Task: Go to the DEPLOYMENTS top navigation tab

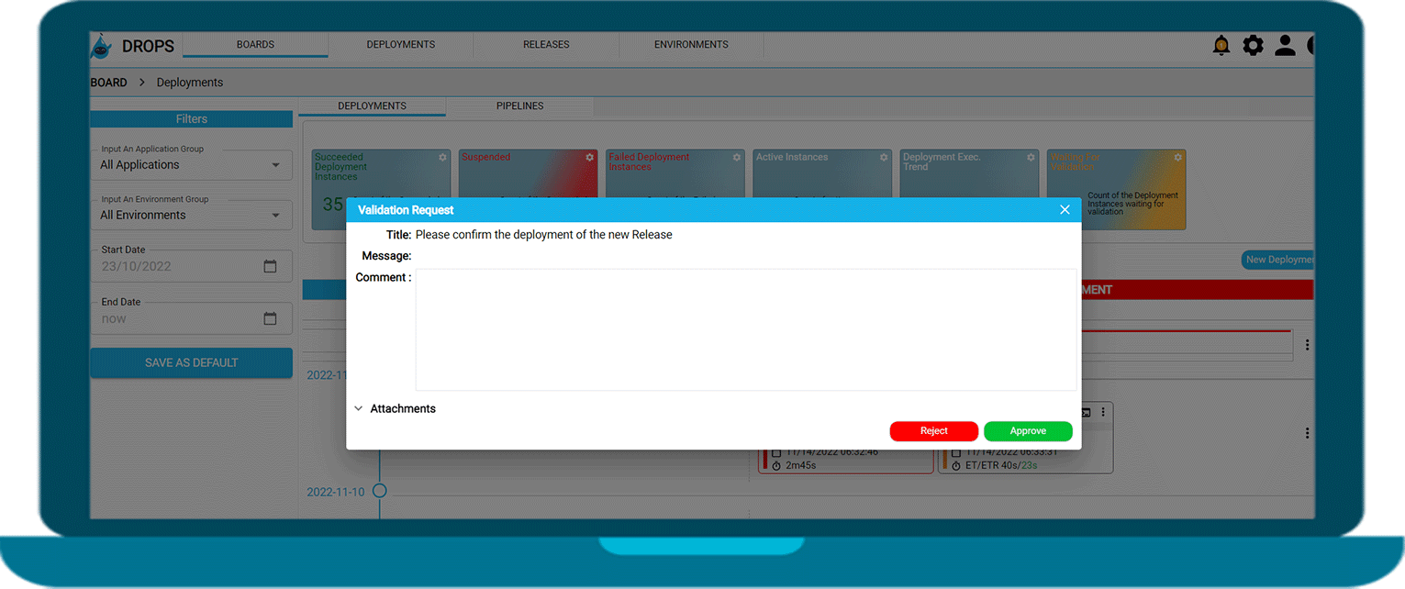Action: (x=401, y=45)
